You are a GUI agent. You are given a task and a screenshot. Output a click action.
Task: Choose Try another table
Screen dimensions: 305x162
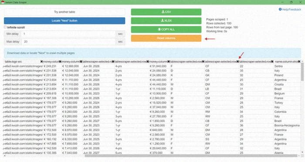pos(64,12)
